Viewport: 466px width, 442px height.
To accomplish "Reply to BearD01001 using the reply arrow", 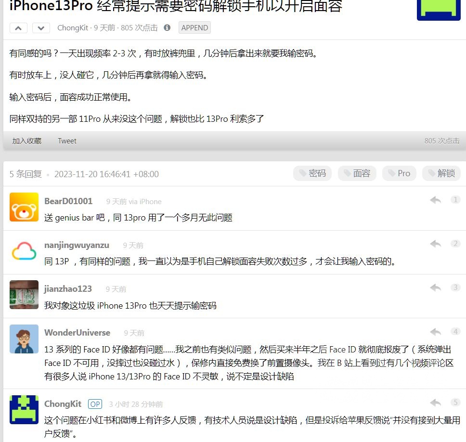I will click(435, 200).
